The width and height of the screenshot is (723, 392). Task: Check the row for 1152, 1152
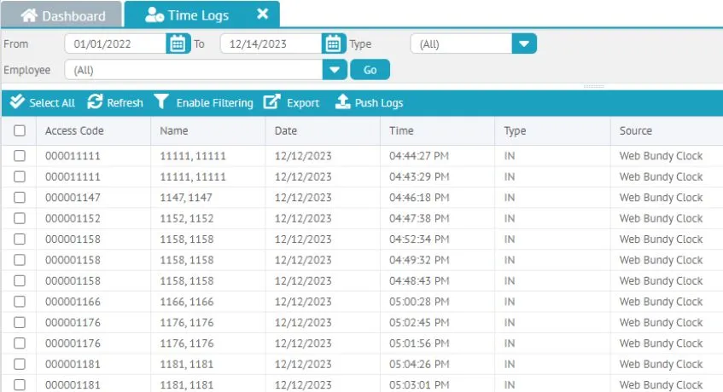20,218
